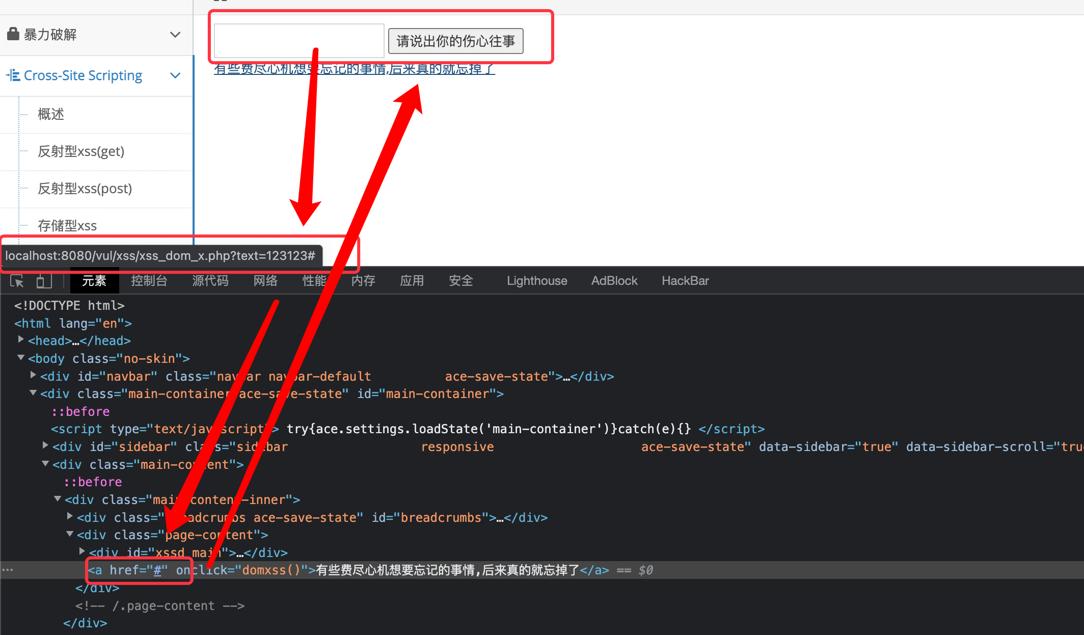Expand the sidebar div triangle
The width and height of the screenshot is (1084, 635).
click(45, 446)
